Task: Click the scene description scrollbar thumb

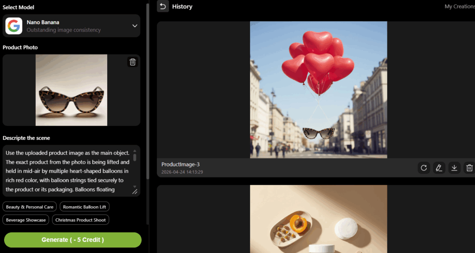Action: (x=135, y=158)
